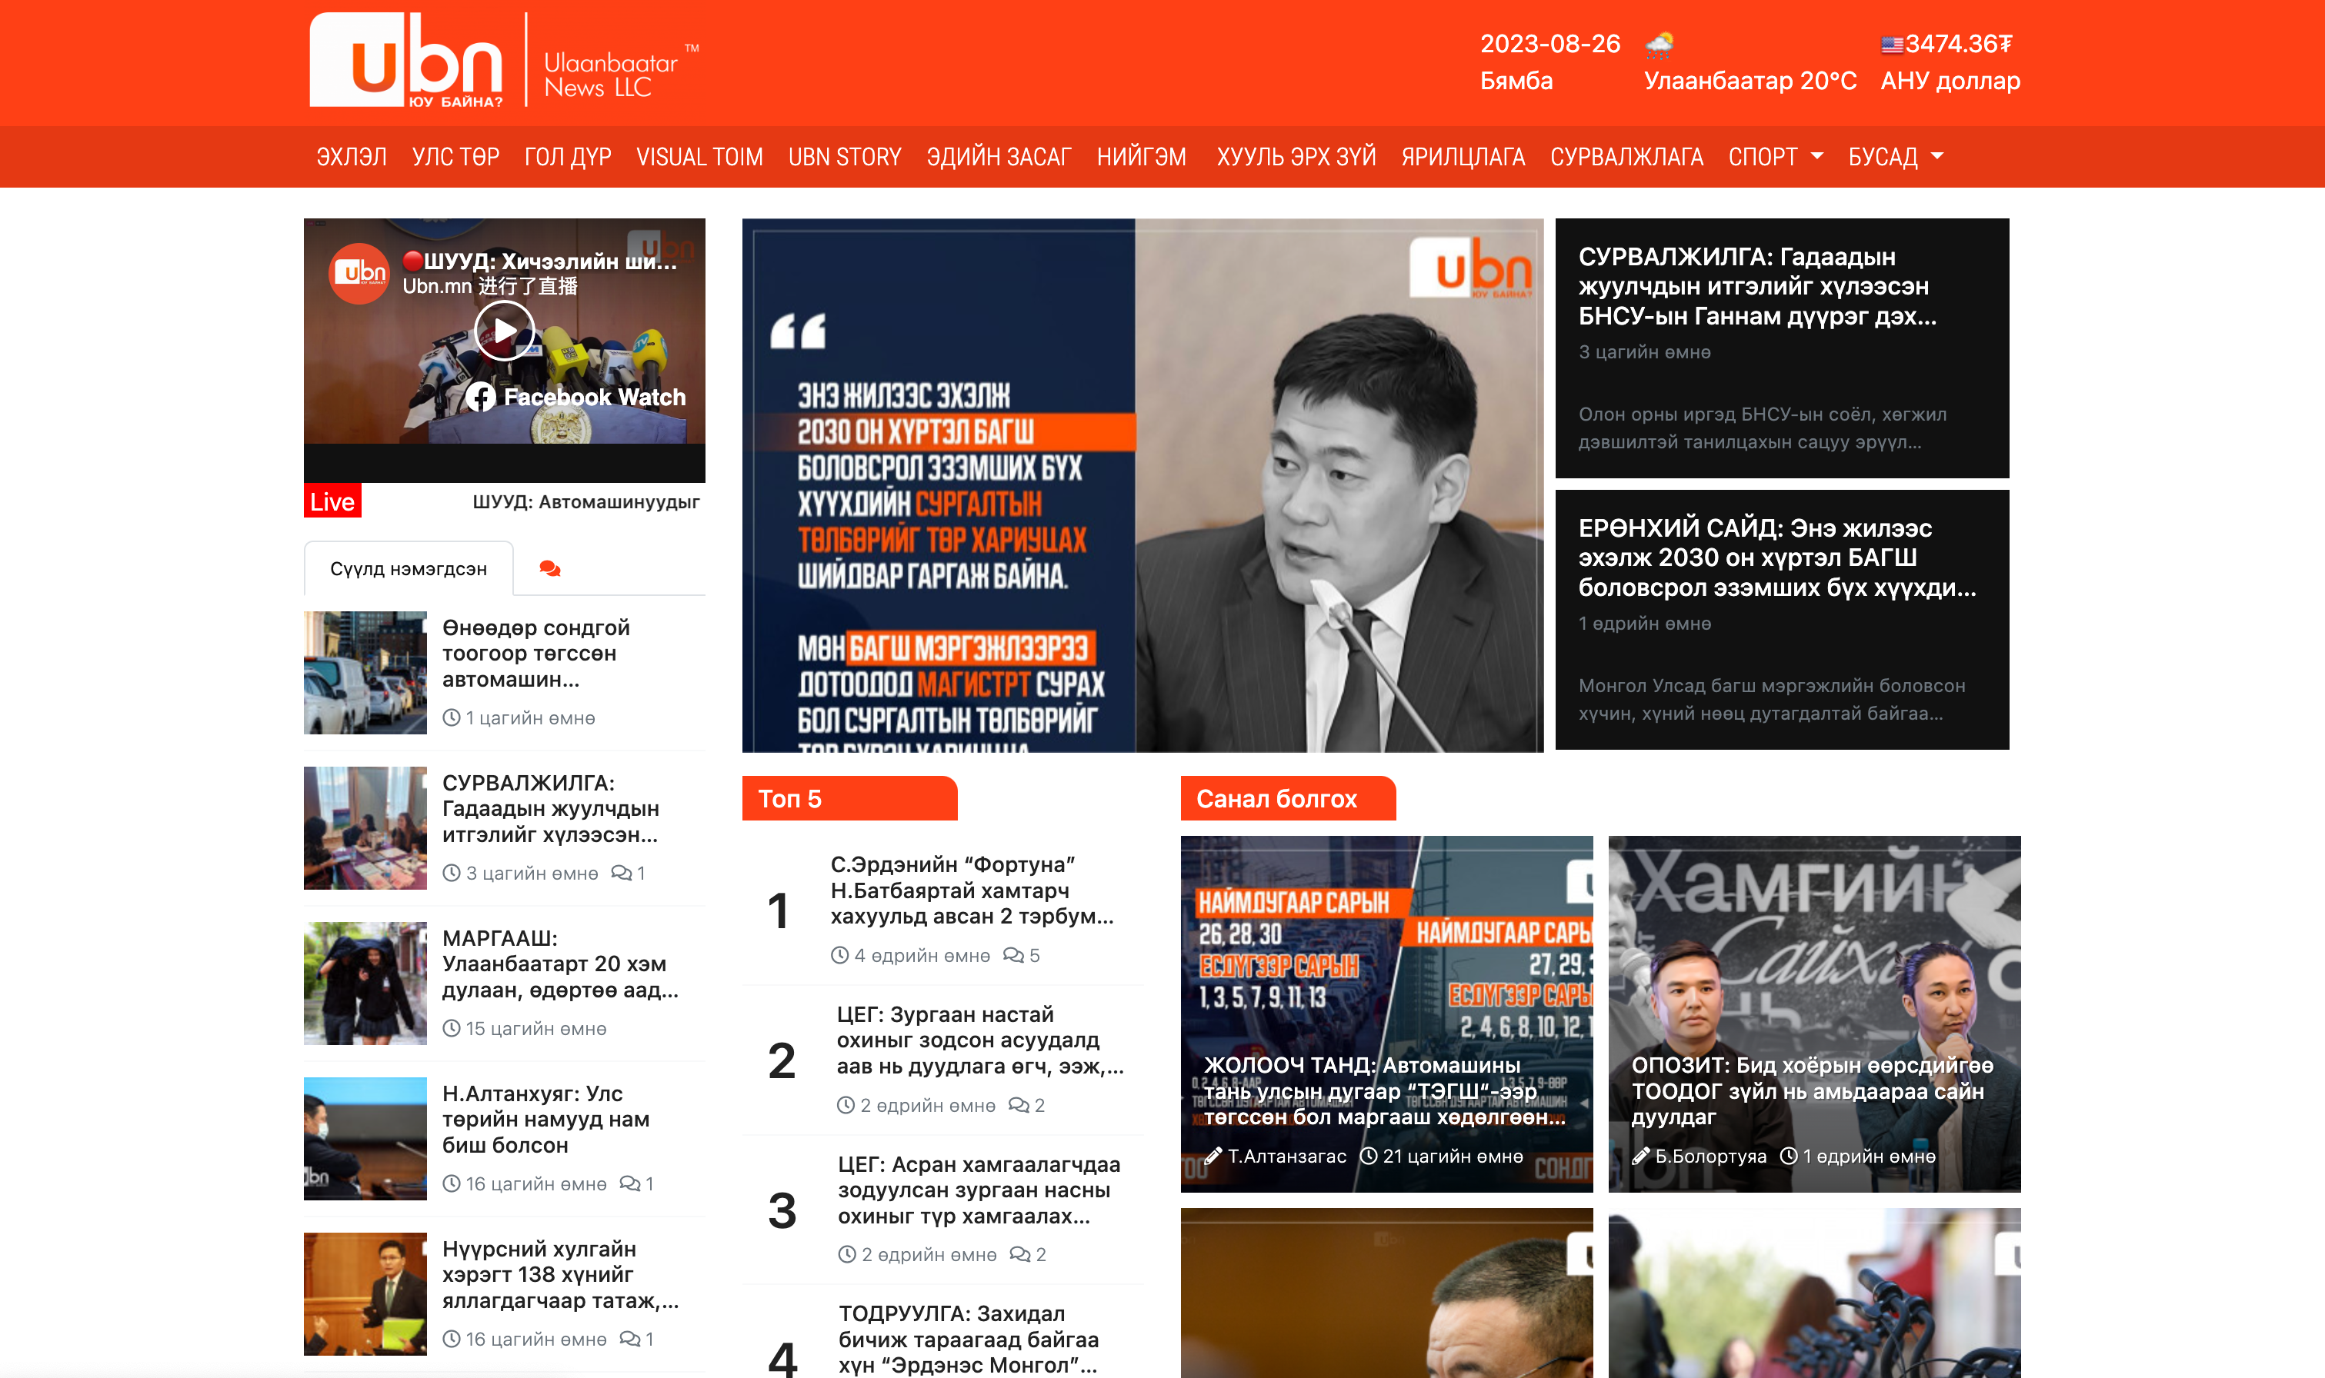This screenshot has height=1378, width=2325.
Task: Open ЕРӨНХИЙ САЙД headline article
Action: (1776, 558)
